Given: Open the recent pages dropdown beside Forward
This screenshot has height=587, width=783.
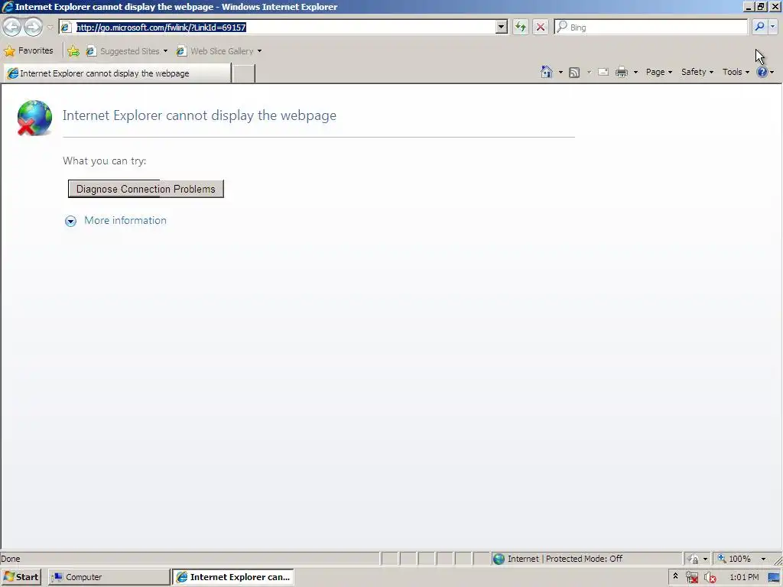Looking at the screenshot, I should (50, 27).
